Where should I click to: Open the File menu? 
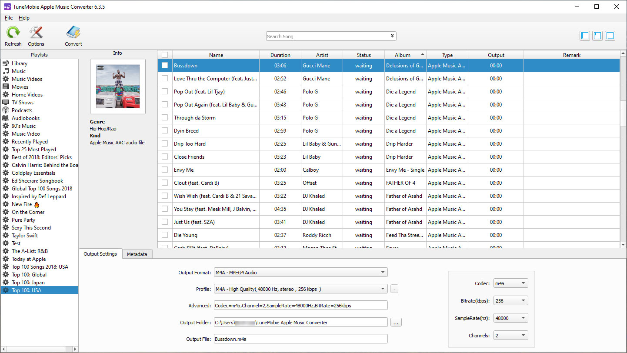(x=9, y=18)
